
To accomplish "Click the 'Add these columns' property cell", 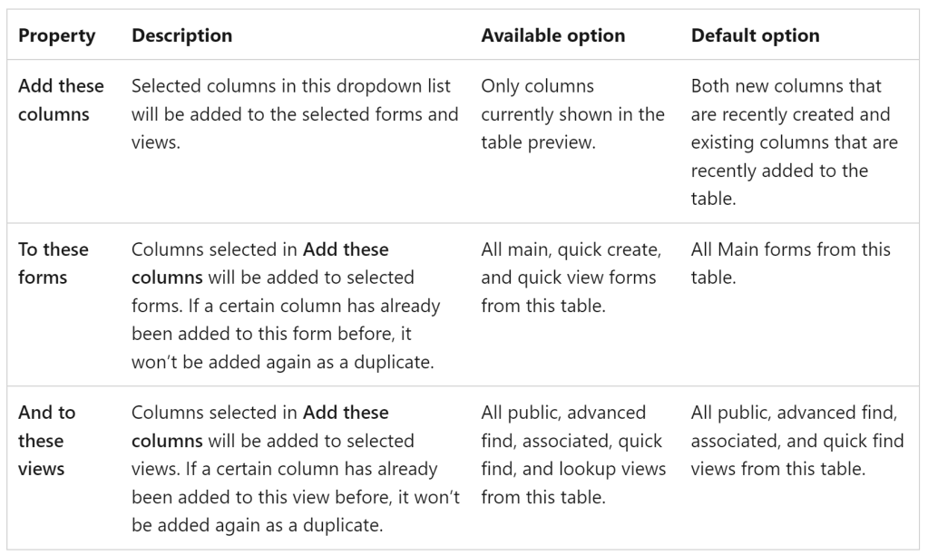I will (61, 100).
